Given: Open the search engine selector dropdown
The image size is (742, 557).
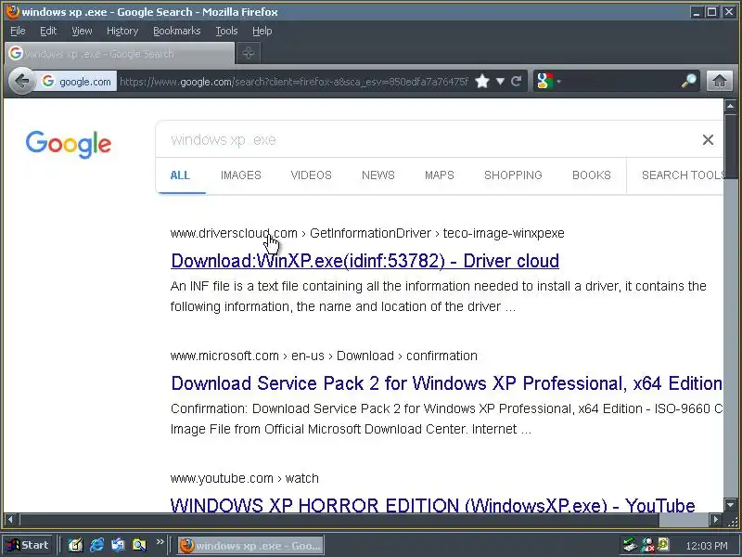Looking at the screenshot, I should tap(549, 82).
